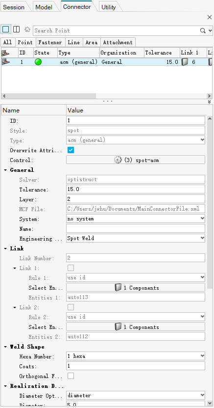Toggle the Link 1 checkbox
214x408 pixels.
tap(71, 268)
